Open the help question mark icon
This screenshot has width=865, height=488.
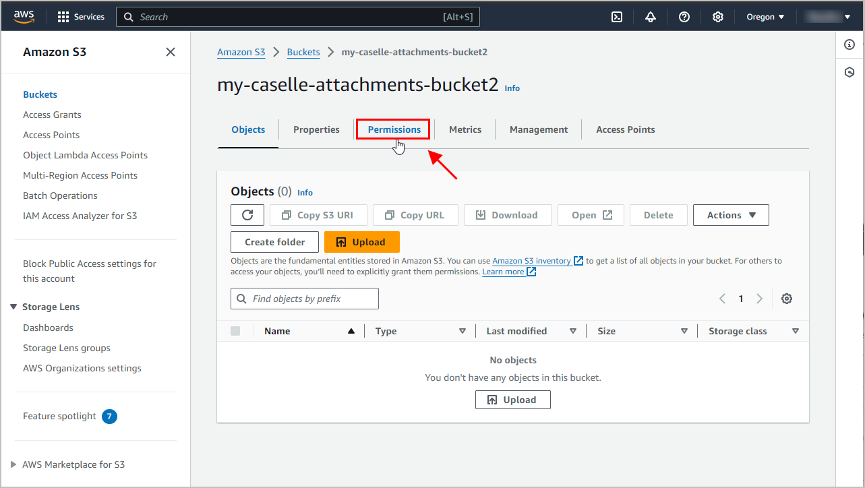[684, 17]
